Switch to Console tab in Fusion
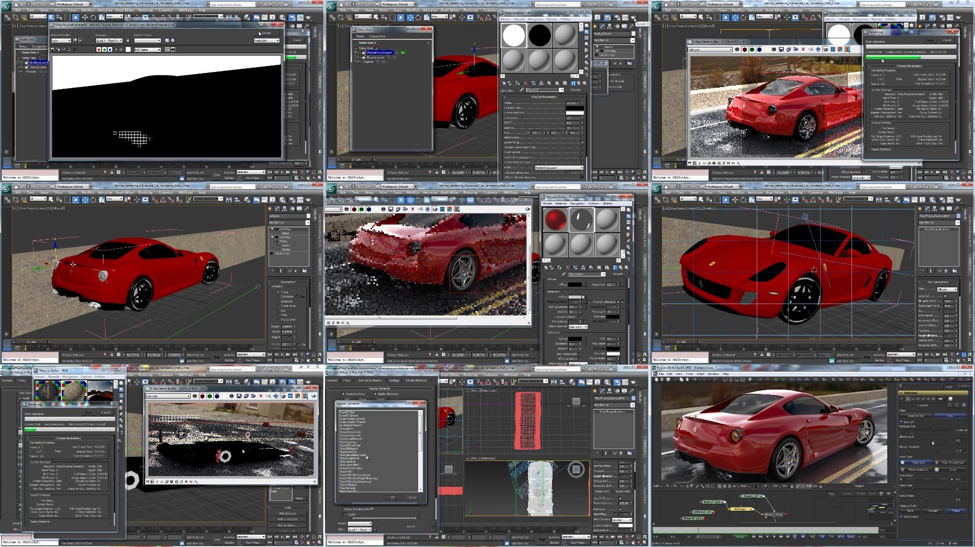The height and width of the screenshot is (547, 975). (x=847, y=493)
